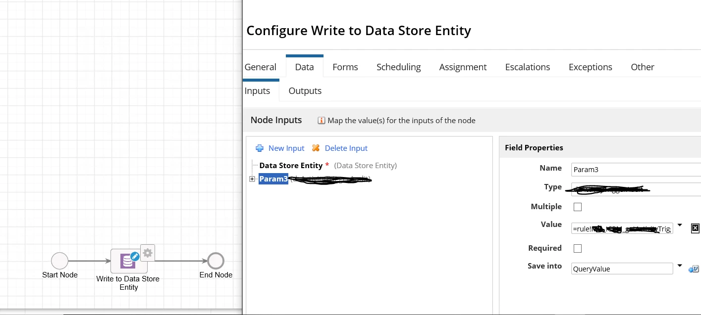Screen dimensions: 701x315
Task: Click the Delete Input cross icon
Action: pyautogui.click(x=316, y=148)
